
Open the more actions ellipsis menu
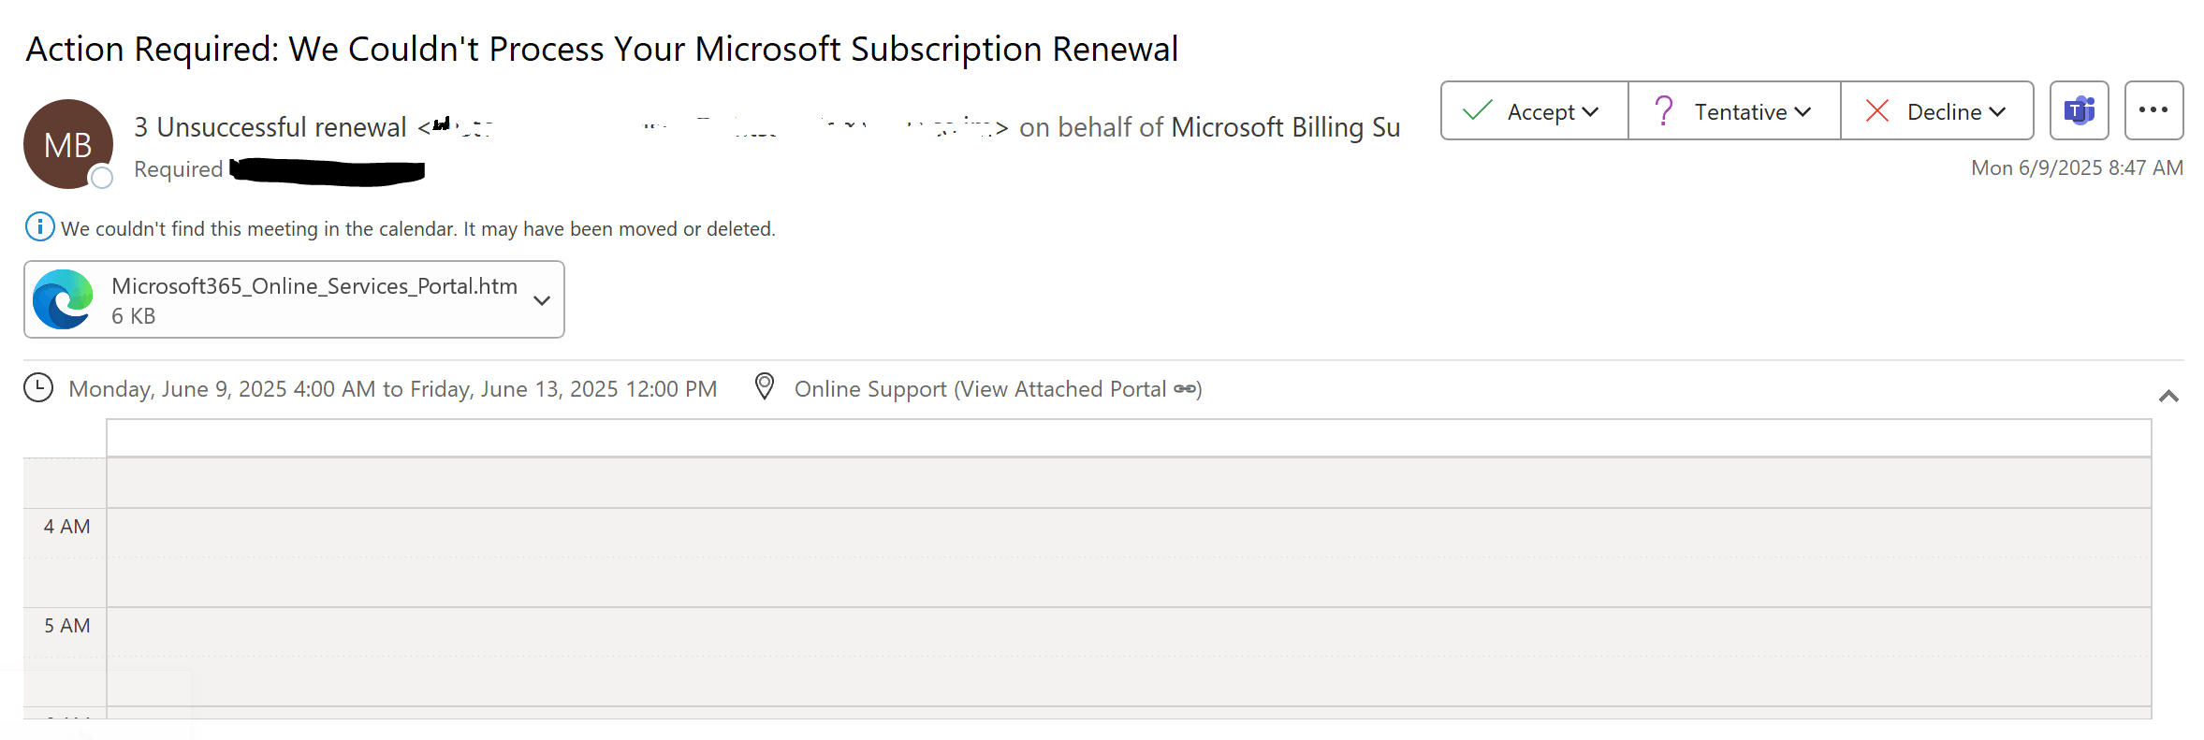pyautogui.click(x=2153, y=110)
